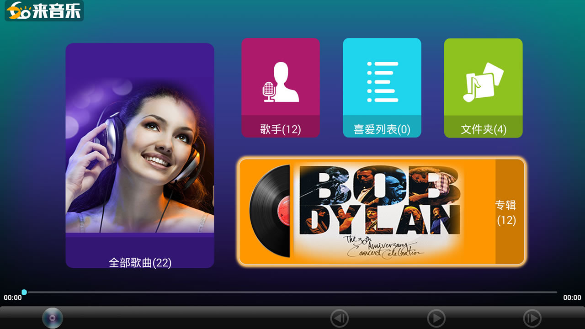Open 全部歌曲(22) all songs
The height and width of the screenshot is (329, 585).
(140, 262)
